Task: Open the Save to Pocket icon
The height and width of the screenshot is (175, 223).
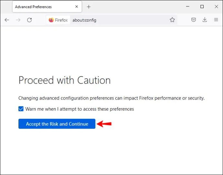Action: pyautogui.click(x=193, y=20)
